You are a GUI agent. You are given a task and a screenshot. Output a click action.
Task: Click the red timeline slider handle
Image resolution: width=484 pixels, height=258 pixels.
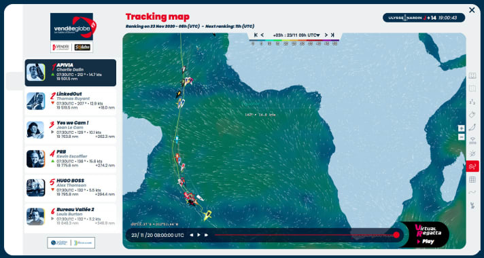click(x=396, y=235)
